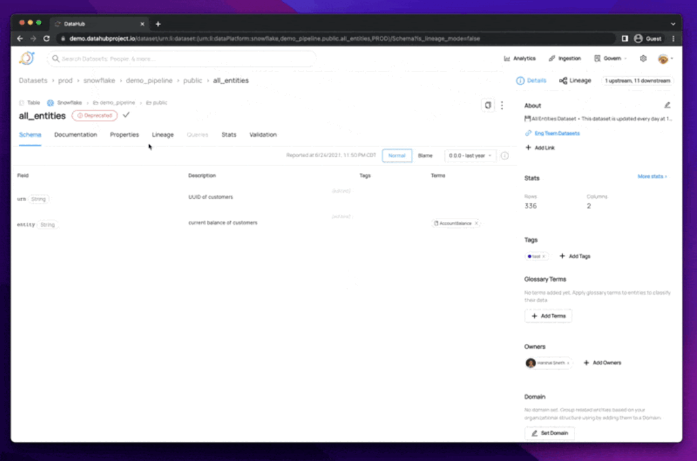Switch to Blame schema view
The height and width of the screenshot is (461, 697).
click(425, 156)
